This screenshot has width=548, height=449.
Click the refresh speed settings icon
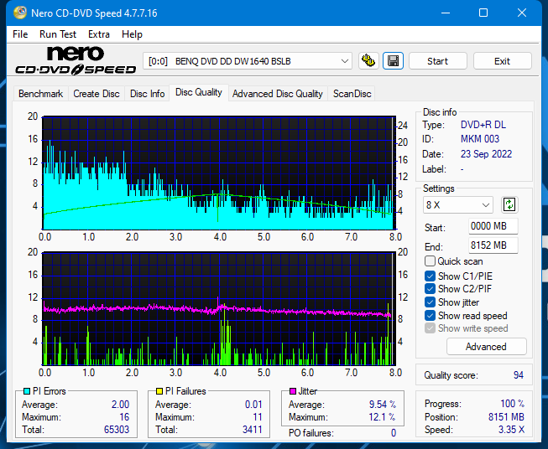point(509,204)
